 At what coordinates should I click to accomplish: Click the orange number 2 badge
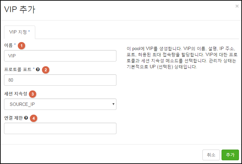click(46, 70)
